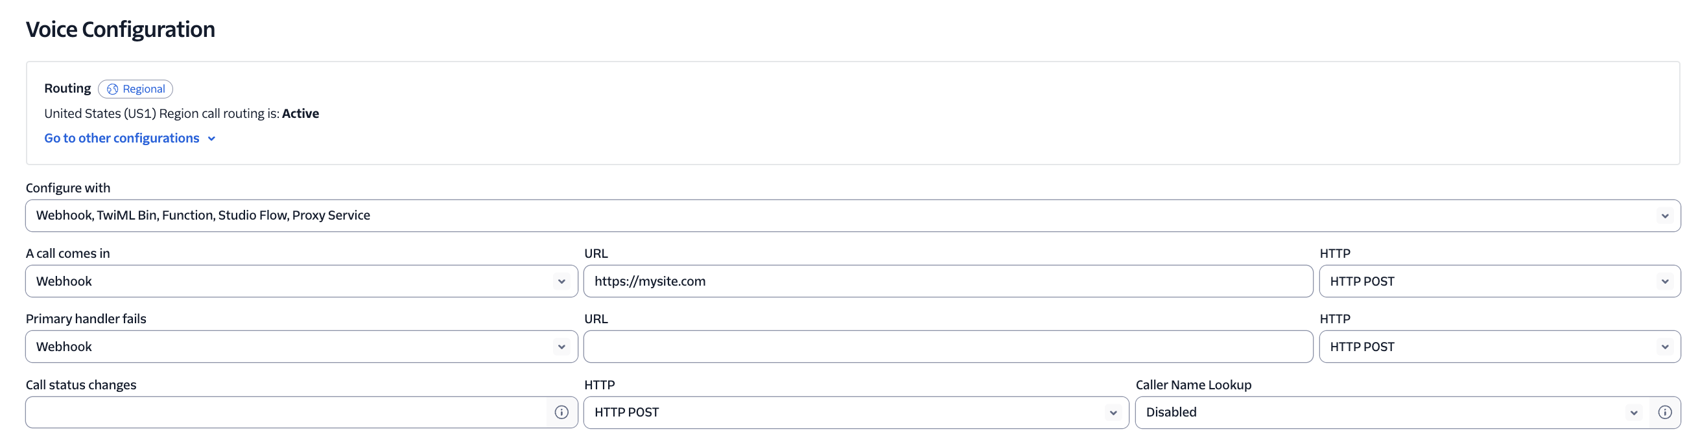Click the Configure with dropdown chevron
Screen dimensions: 1687x434
pos(1665,216)
